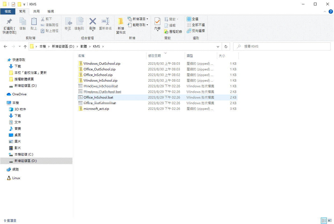
Task: Open the Share (共用) ribbon tab
Action: pyautogui.click(x=36, y=11)
